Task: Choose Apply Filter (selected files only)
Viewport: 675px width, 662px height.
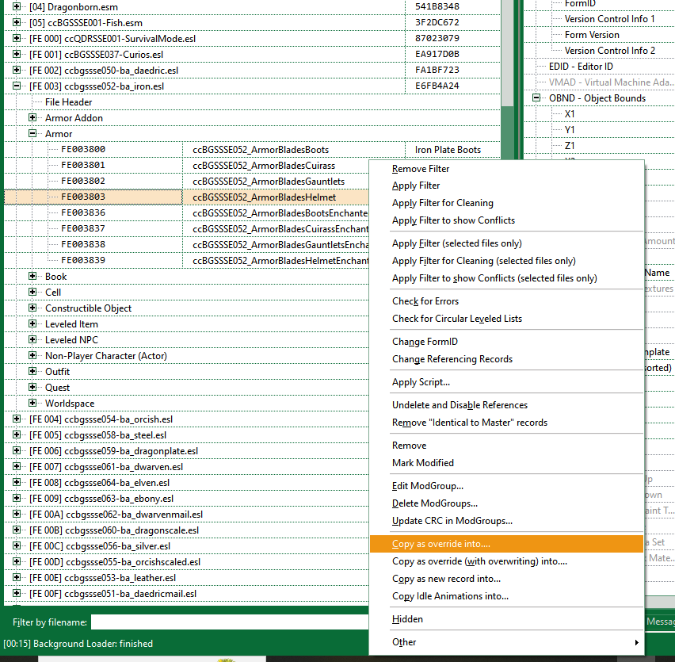Action: coord(506,243)
